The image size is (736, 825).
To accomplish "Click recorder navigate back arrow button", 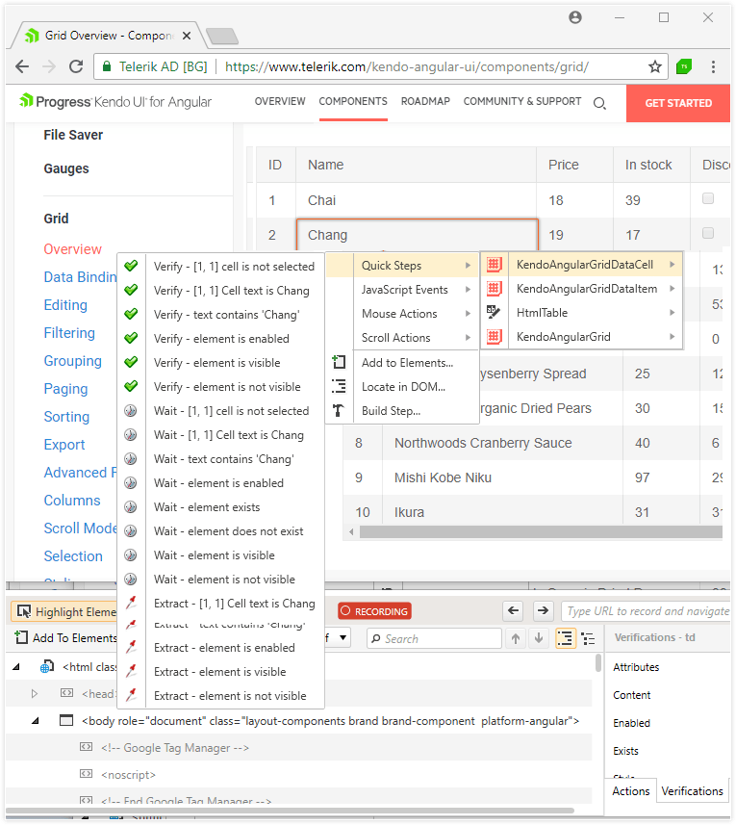I will pyautogui.click(x=514, y=611).
